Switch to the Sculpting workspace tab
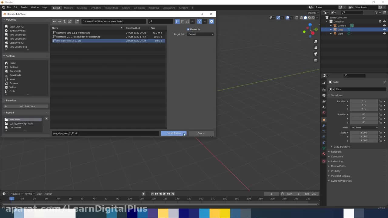Viewport: 388px width, 218px height. (x=82, y=8)
